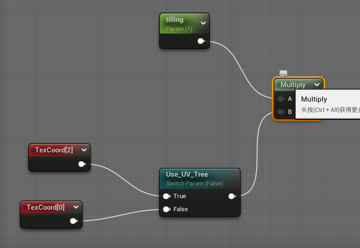Click the Multiply tooltip title

pos(314,99)
